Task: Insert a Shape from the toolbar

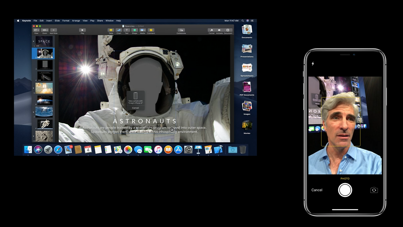Action: (134, 30)
